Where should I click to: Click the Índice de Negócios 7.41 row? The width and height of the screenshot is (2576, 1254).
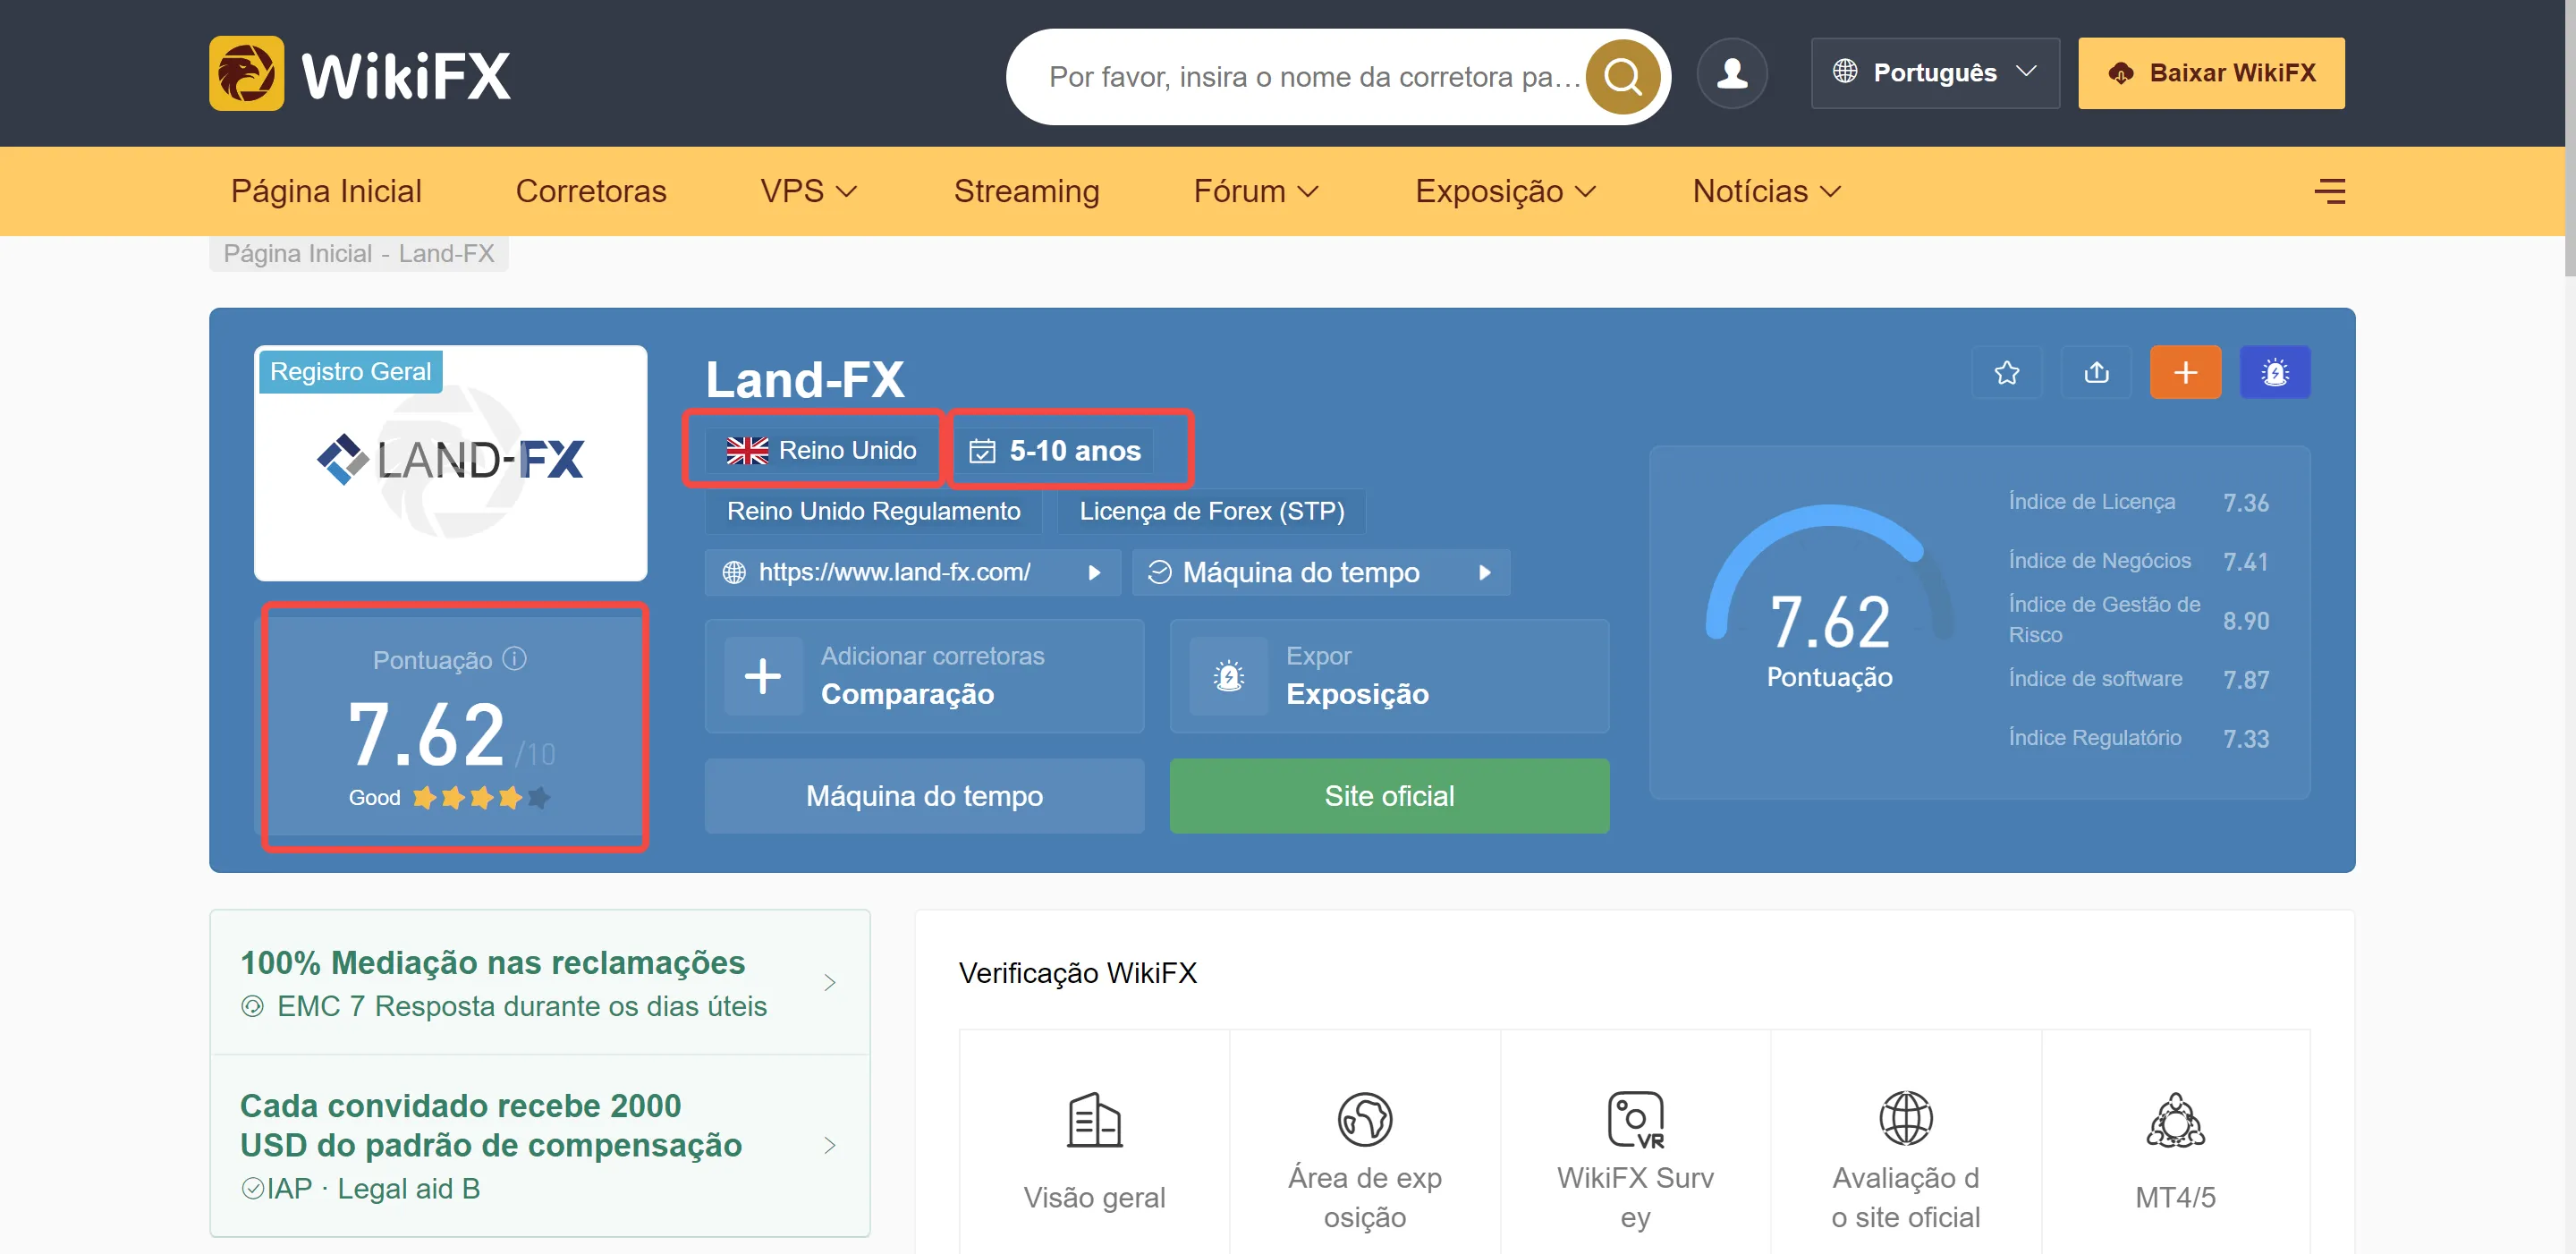[x=2138, y=561]
